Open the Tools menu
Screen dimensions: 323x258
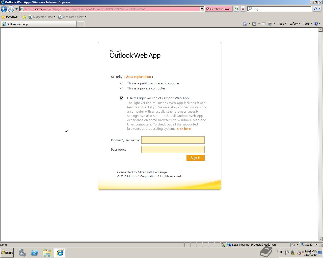point(307,24)
